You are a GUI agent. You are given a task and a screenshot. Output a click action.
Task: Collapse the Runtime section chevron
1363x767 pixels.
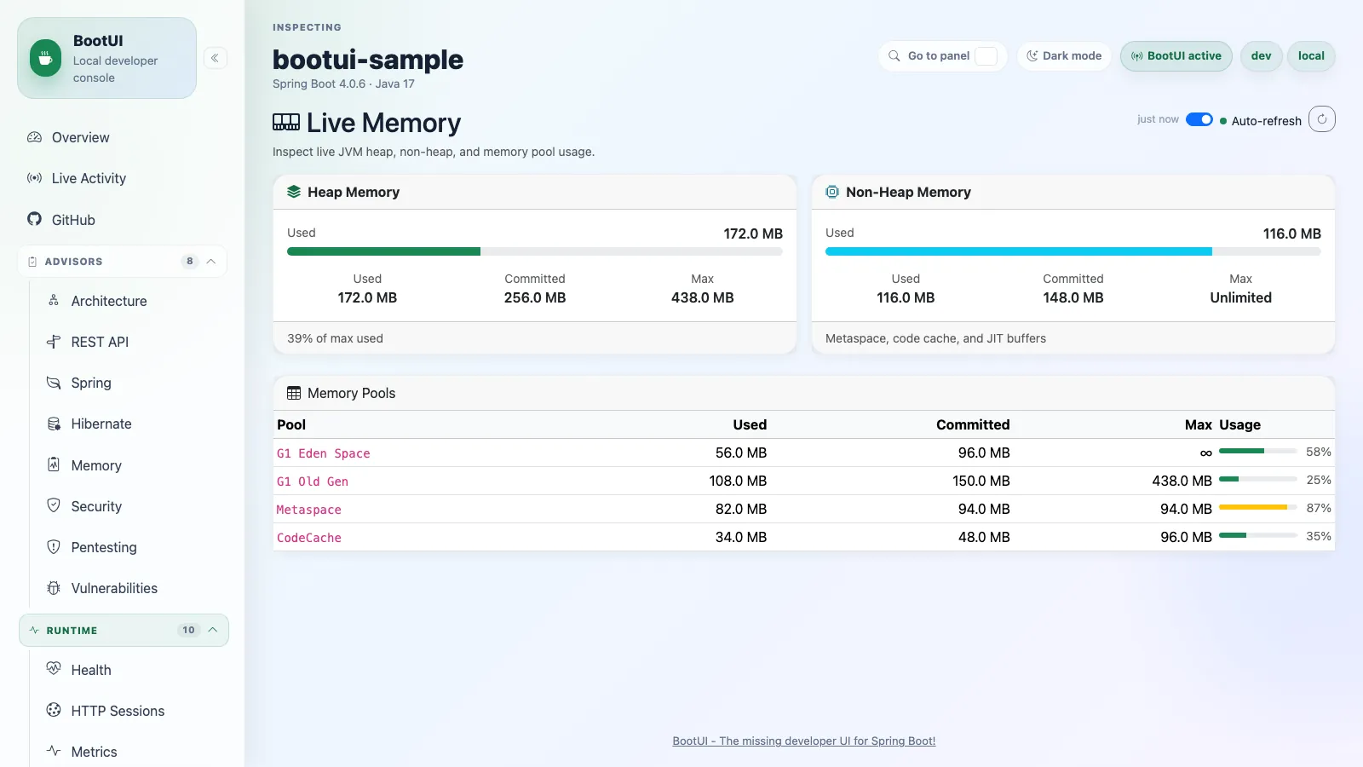pos(213,630)
